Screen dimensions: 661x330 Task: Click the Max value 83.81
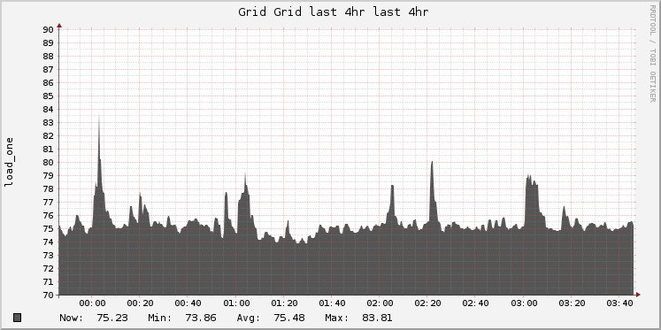point(377,318)
